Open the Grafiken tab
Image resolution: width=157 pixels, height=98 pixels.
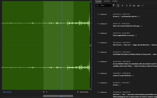(115, 1)
